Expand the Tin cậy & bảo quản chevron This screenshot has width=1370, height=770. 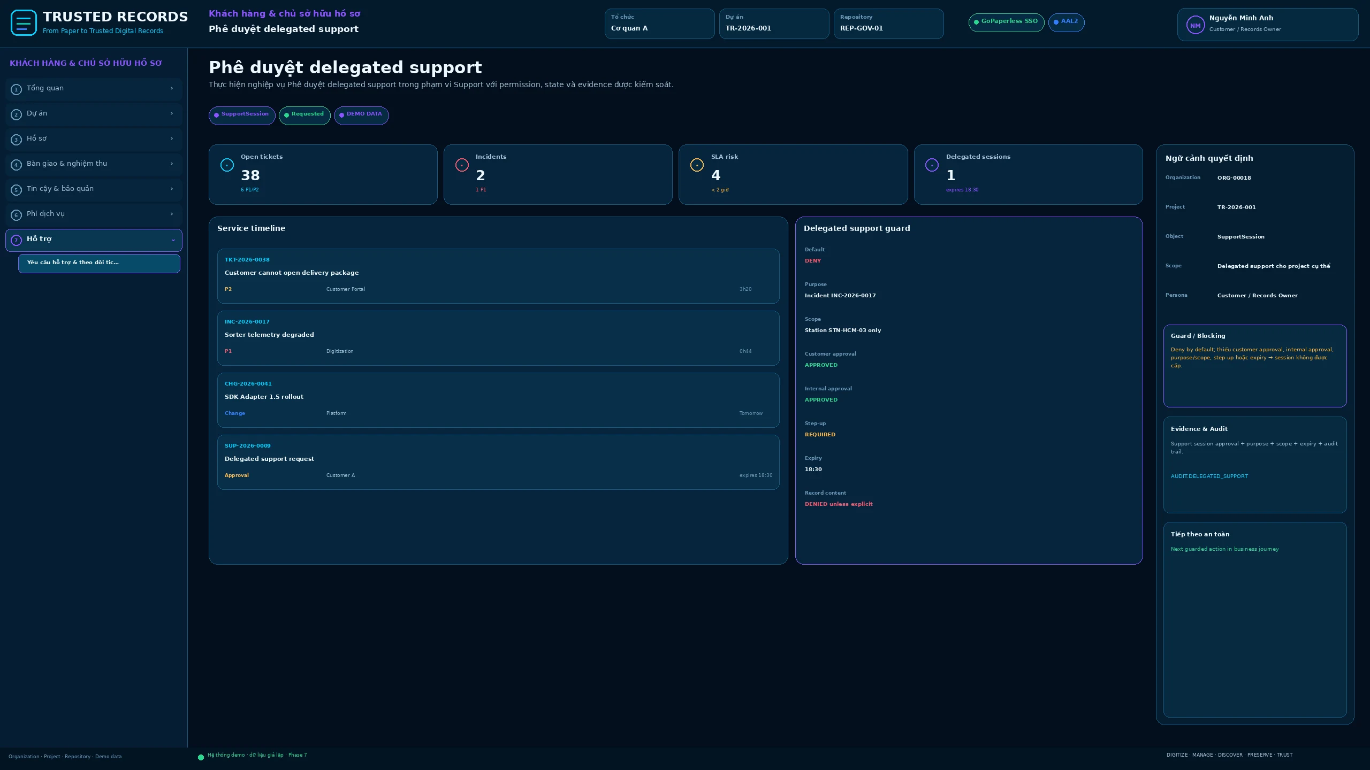pyautogui.click(x=172, y=189)
